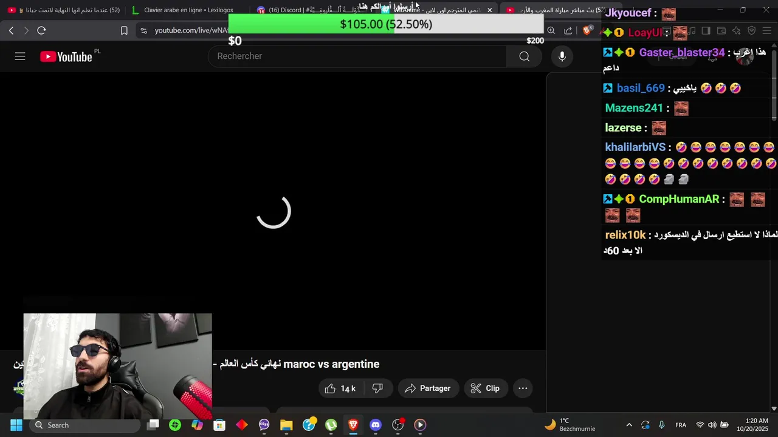Open the Windows Start menu
The height and width of the screenshot is (437, 778).
pyautogui.click(x=16, y=425)
